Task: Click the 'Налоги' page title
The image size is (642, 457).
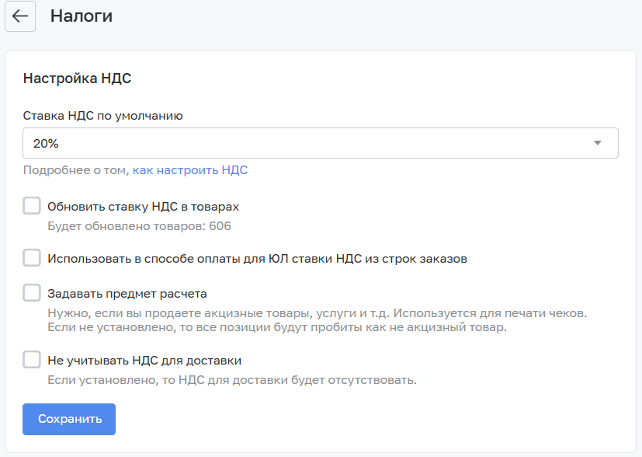Action: pyautogui.click(x=82, y=16)
